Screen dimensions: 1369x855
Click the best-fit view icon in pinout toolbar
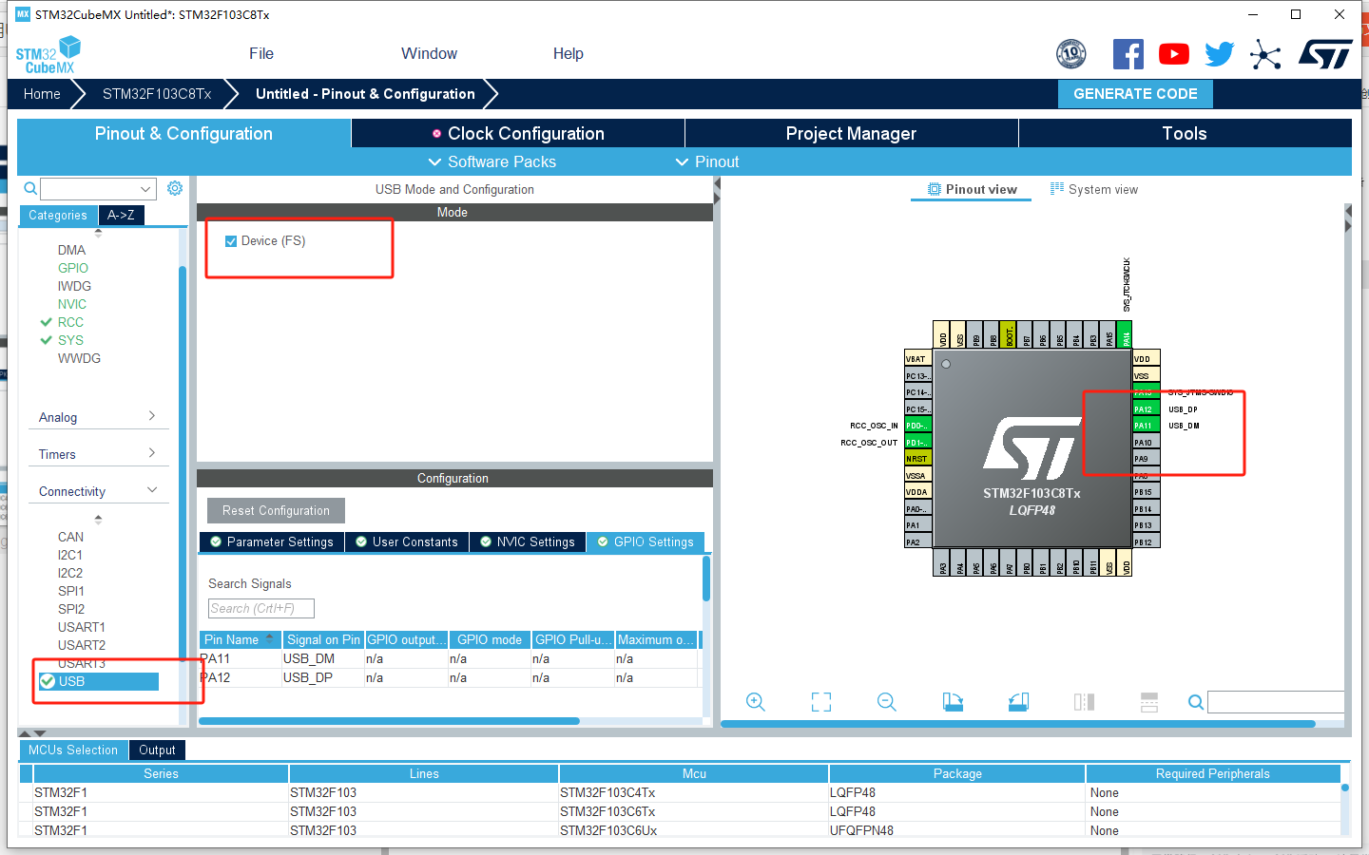820,702
